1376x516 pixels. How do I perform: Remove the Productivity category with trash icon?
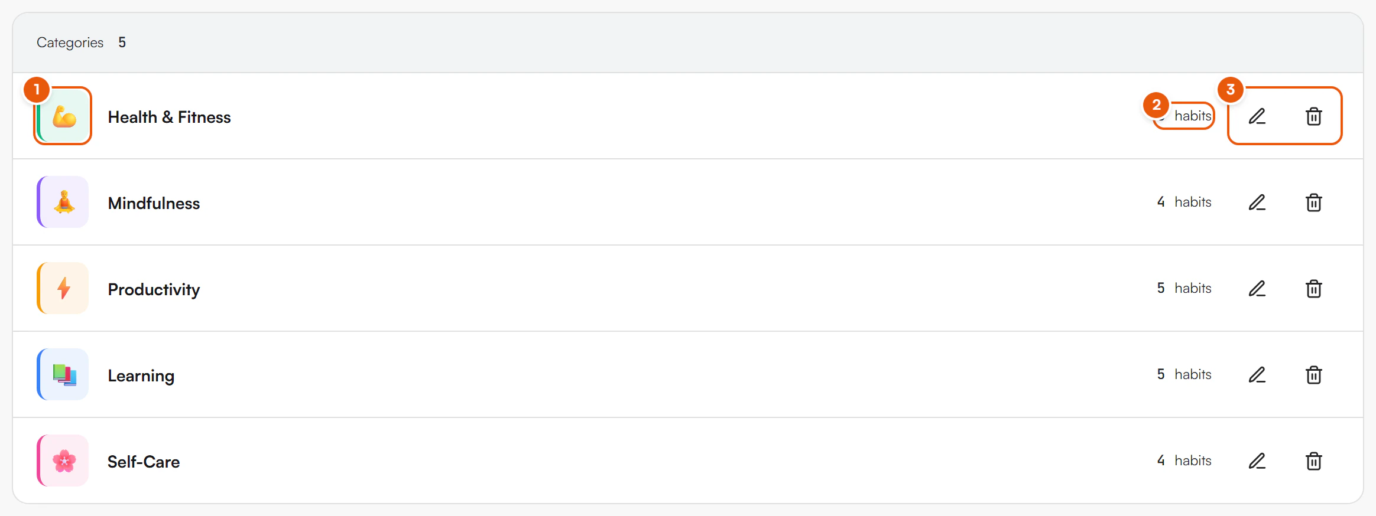tap(1313, 289)
